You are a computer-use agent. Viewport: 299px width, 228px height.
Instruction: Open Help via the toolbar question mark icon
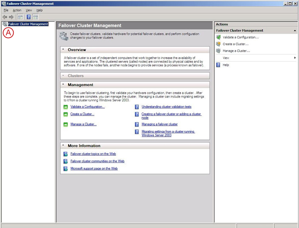point(29,17)
